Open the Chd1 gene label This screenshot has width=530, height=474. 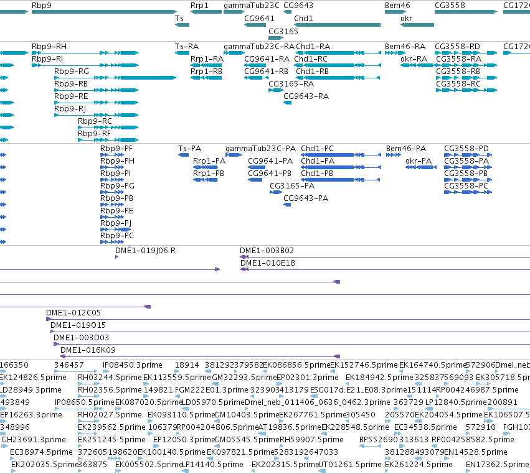pyautogui.click(x=303, y=18)
